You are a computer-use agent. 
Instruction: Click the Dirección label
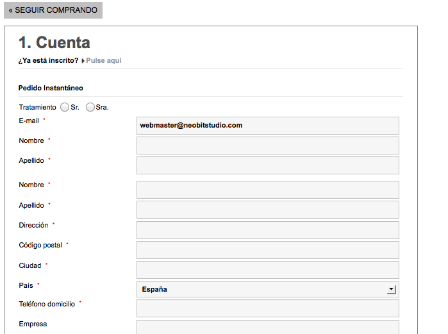coord(33,225)
